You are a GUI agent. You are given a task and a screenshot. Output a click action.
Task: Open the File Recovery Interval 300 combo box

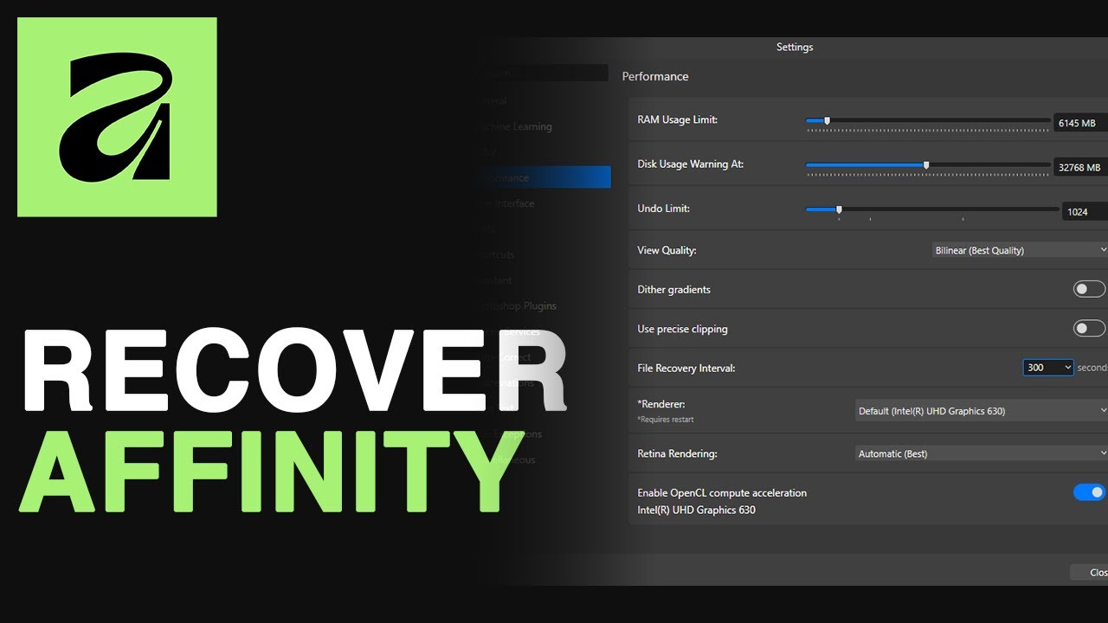click(1048, 368)
